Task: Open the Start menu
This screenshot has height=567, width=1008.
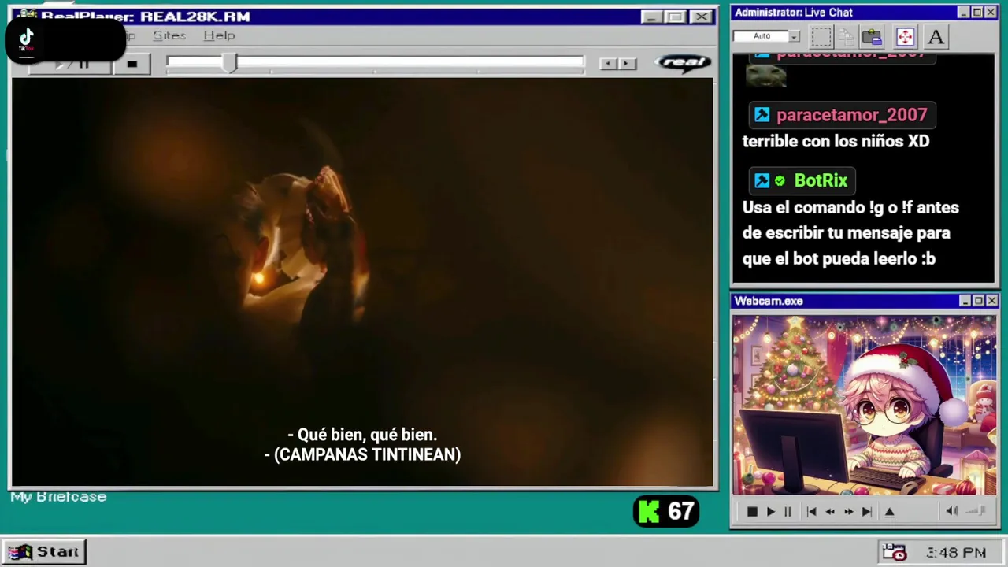Action: pyautogui.click(x=44, y=552)
